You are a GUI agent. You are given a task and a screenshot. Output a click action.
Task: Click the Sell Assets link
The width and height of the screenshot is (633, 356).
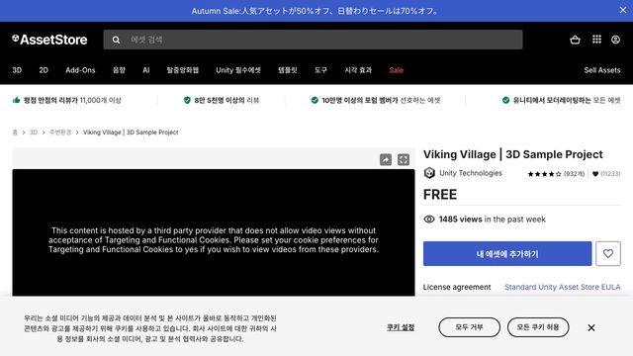click(x=602, y=70)
